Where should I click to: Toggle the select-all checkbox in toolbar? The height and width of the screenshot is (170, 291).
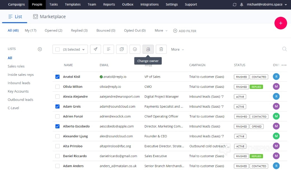coord(58,49)
